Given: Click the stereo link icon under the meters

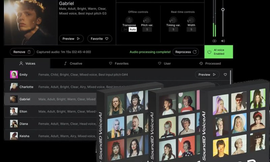Looking at the screenshot, I should pyautogui.click(x=214, y=41).
